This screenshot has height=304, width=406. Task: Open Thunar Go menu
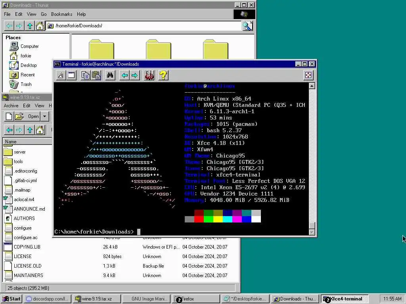coord(44,14)
